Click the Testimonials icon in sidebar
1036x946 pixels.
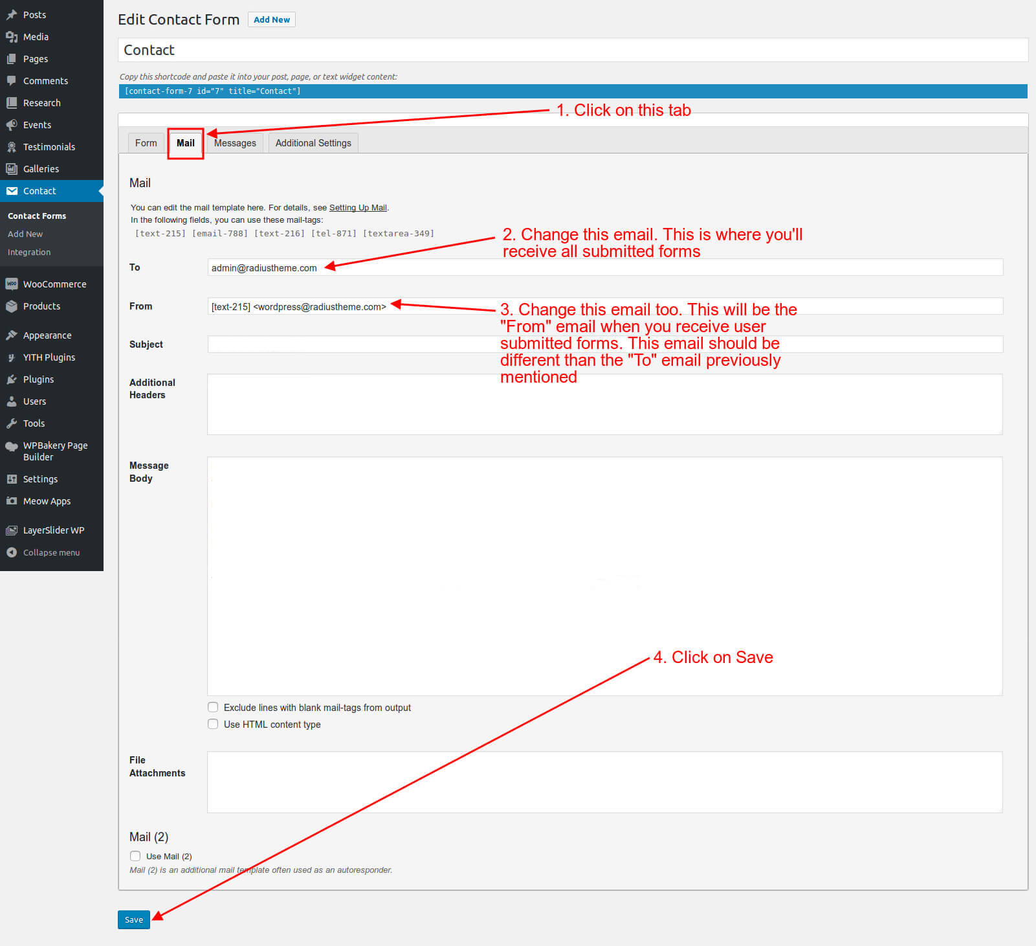pos(12,147)
